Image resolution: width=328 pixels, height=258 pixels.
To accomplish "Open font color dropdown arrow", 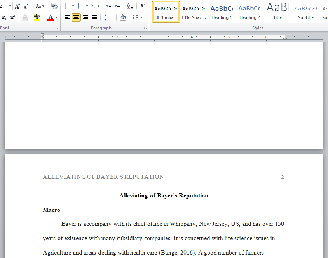I will coord(56,17).
